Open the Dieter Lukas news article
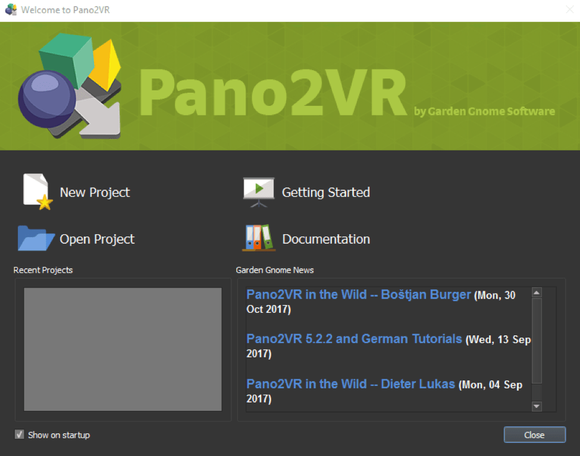 (x=351, y=384)
